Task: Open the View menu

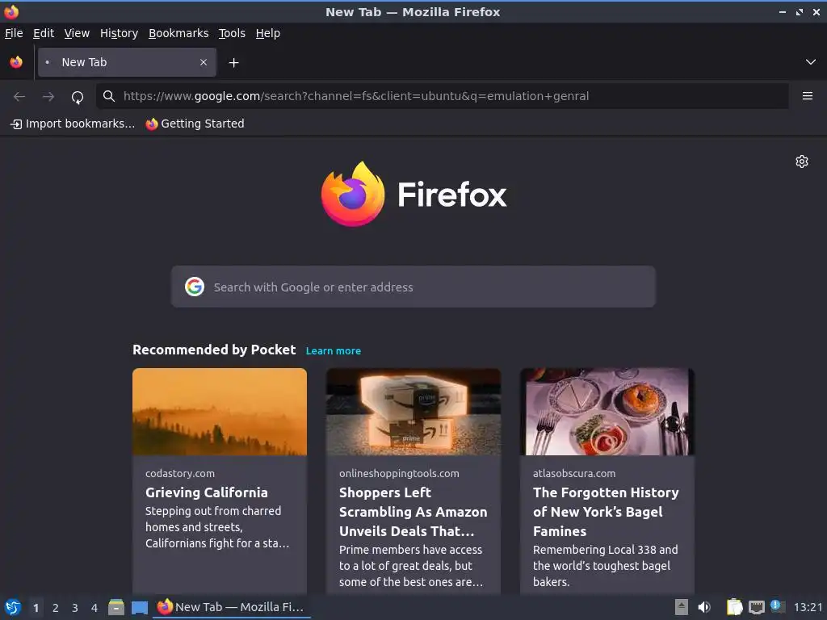Action: coord(77,33)
